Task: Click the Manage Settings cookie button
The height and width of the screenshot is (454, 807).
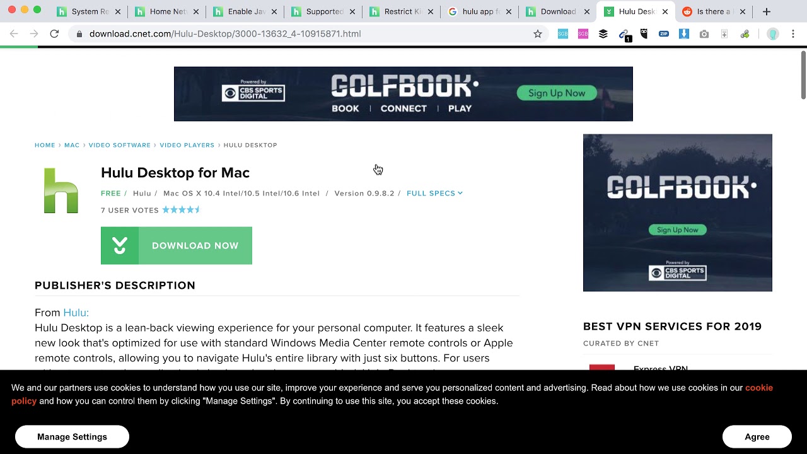Action: pos(72,437)
